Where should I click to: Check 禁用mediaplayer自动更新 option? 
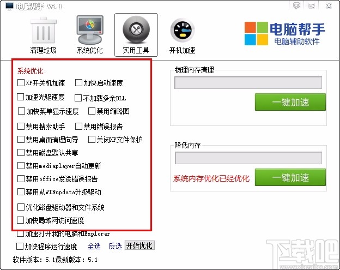click(21, 166)
